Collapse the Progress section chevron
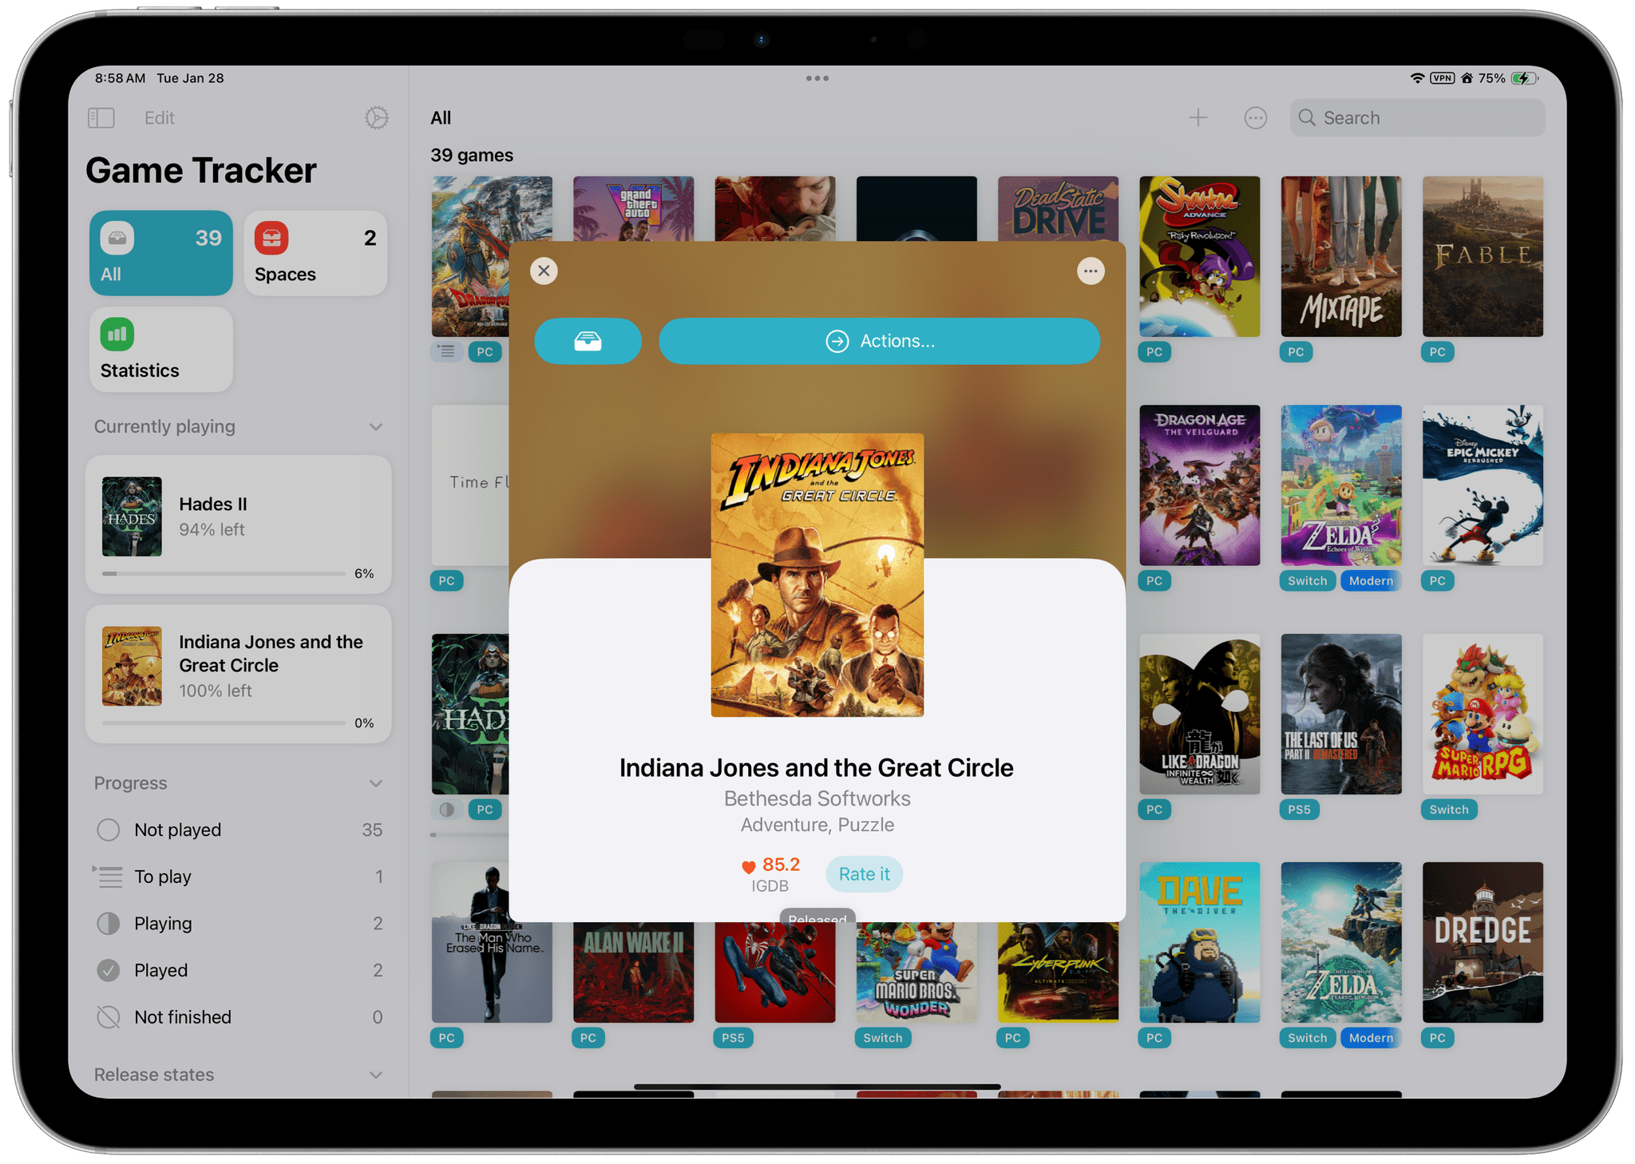Image resolution: width=1635 pixels, height=1164 pixels. pos(375,783)
